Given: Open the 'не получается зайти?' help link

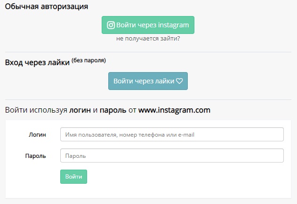Looking at the screenshot, I should pyautogui.click(x=148, y=39).
